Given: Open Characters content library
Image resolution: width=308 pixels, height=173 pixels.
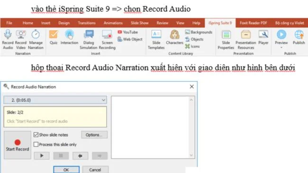Looking at the screenshot, I should click(174, 37).
